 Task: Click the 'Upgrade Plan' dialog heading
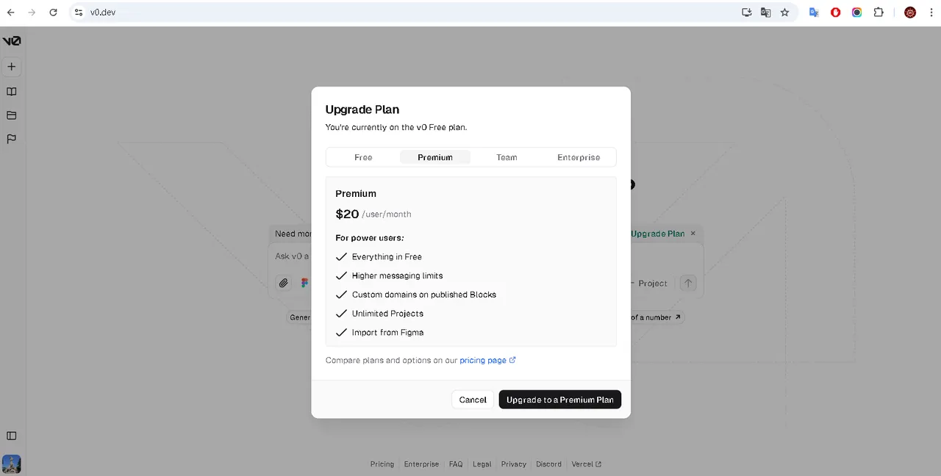coord(362,109)
